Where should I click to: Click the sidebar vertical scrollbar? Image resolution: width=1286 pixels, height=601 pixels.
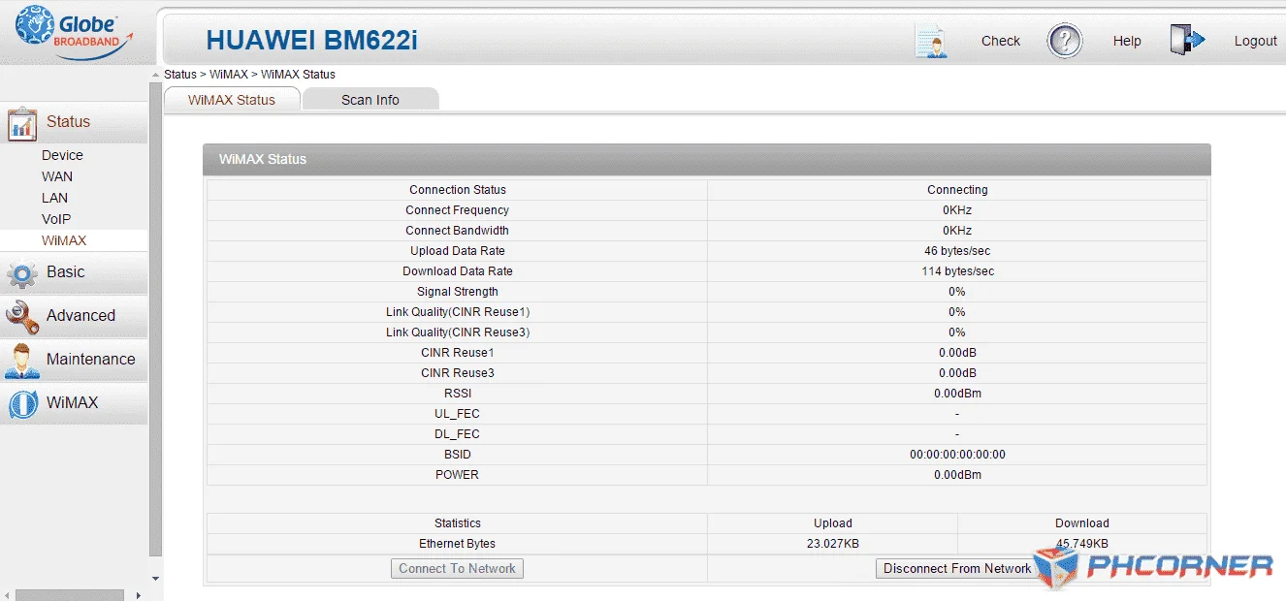[155, 318]
